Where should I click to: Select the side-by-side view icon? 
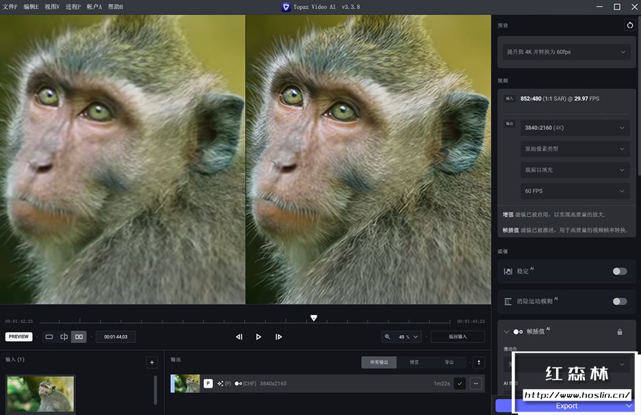coord(79,337)
